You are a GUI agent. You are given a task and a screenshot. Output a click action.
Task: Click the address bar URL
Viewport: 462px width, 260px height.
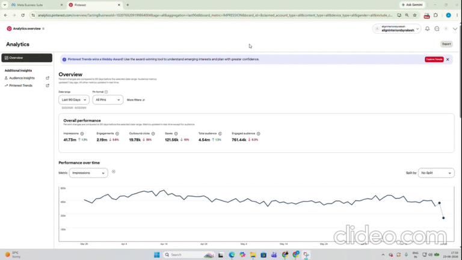tap(215, 15)
